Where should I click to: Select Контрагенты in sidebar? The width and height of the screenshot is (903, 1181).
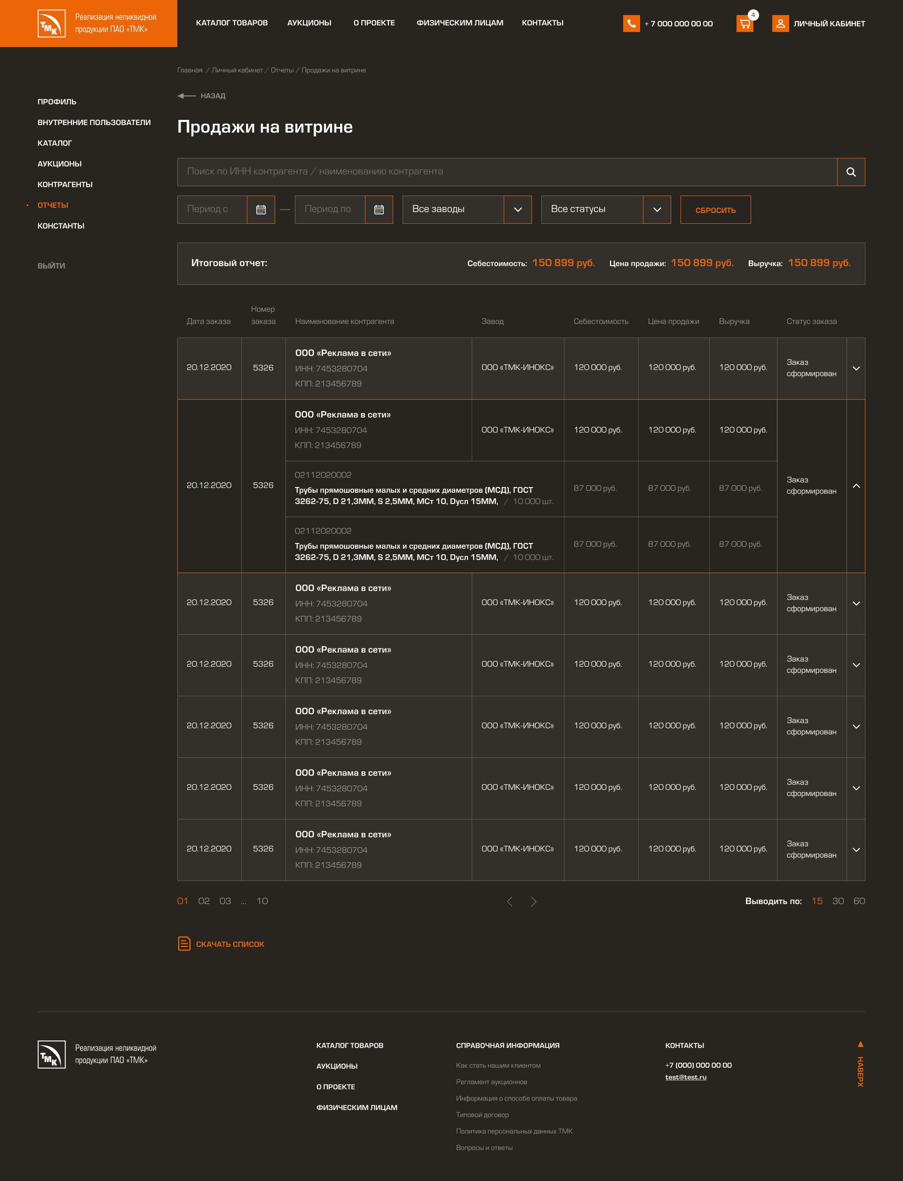pos(65,184)
